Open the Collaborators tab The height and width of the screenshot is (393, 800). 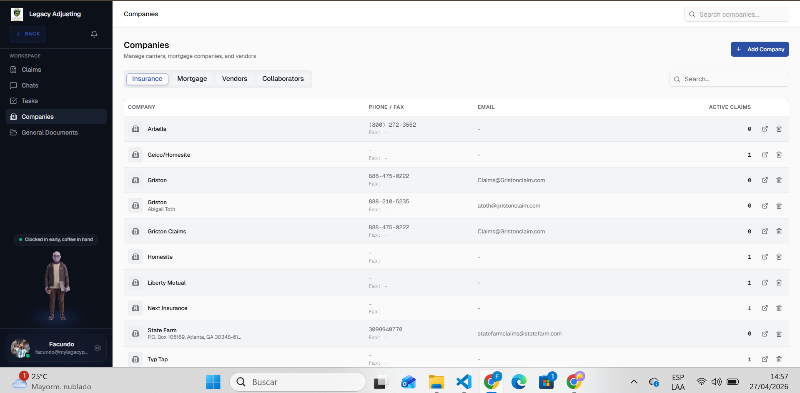[x=283, y=79]
